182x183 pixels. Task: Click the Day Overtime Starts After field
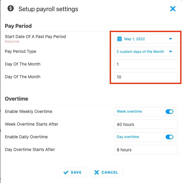point(146,150)
